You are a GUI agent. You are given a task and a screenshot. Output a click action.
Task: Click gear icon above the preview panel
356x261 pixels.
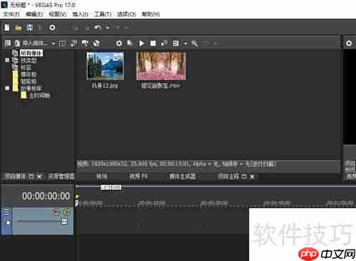pyautogui.click(x=349, y=43)
